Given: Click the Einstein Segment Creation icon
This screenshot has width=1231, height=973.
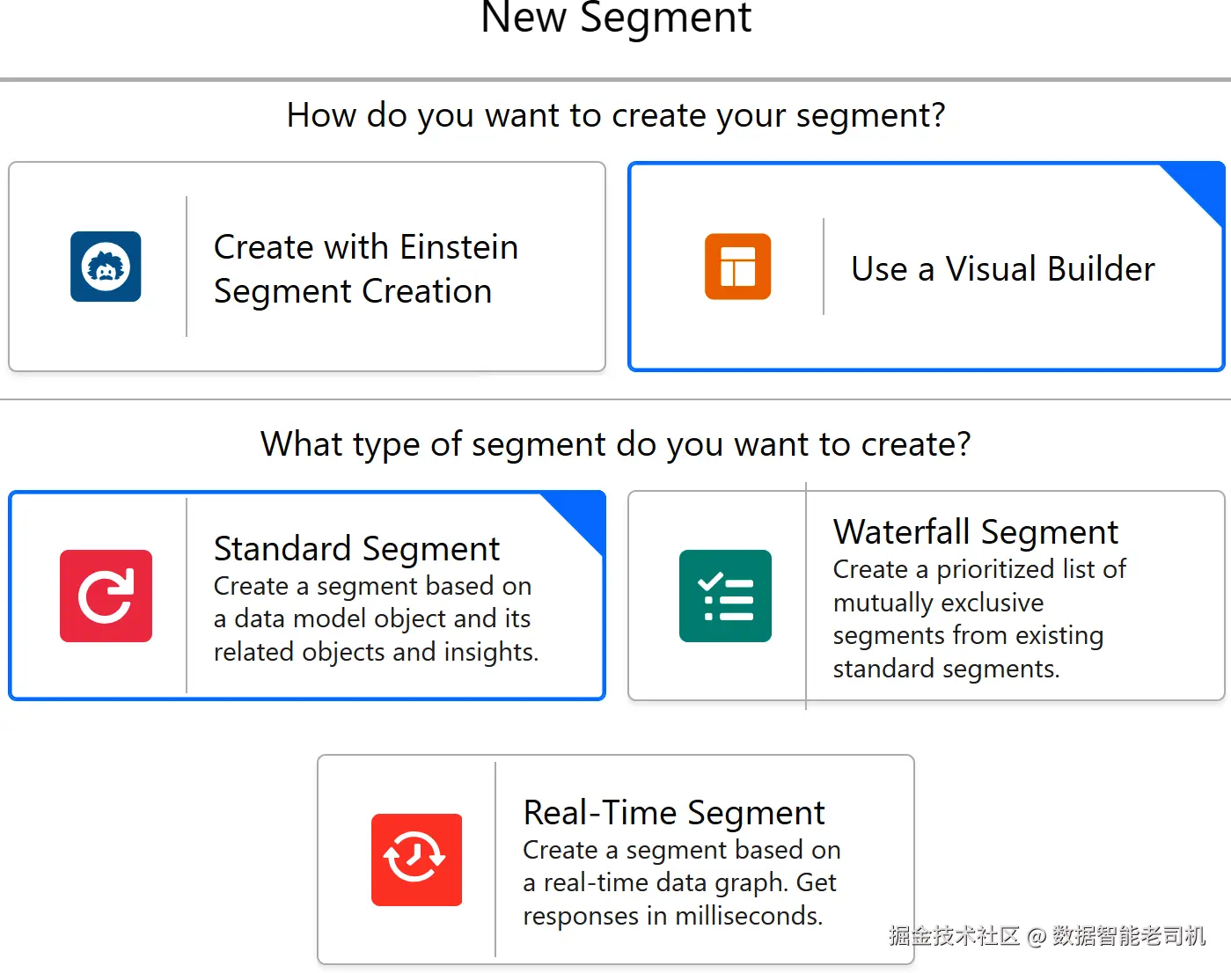Looking at the screenshot, I should tap(106, 267).
